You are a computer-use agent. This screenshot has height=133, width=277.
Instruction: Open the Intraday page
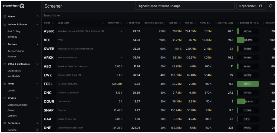click(x=12, y=37)
